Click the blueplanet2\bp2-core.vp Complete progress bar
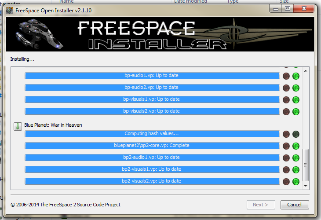Image resolution: width=321 pixels, height=220 pixels. 152,146
